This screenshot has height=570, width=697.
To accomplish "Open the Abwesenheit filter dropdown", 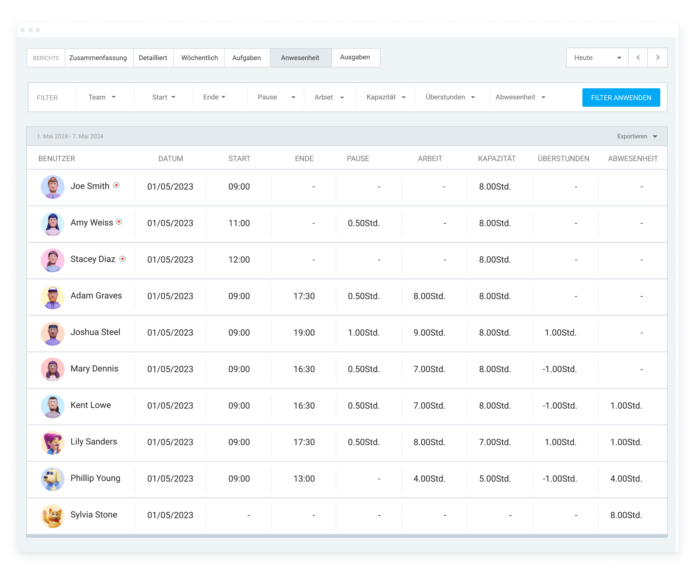I will pyautogui.click(x=520, y=97).
